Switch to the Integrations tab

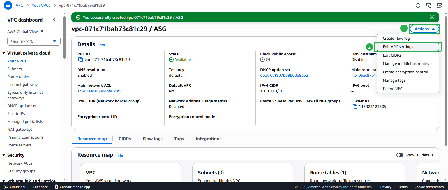[x=209, y=139]
